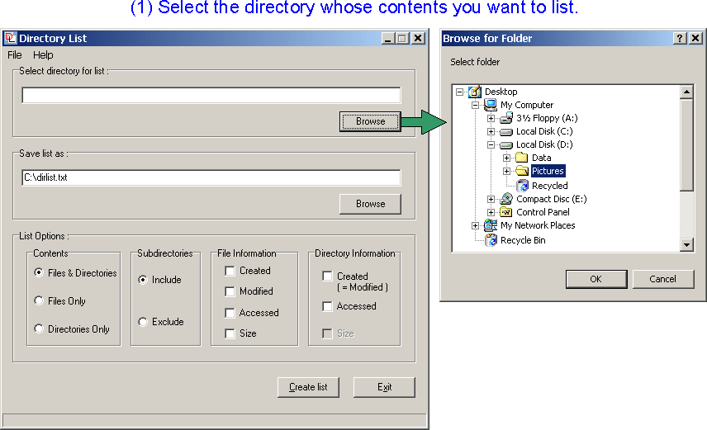The height and width of the screenshot is (430, 707).
Task: Select the My Network Places label
Action: 538,225
